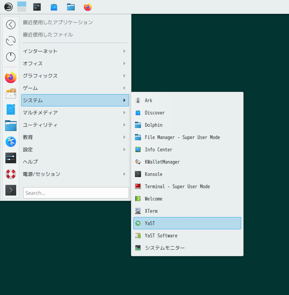
Task: Click the 最近使用したファイル heading
Action: click(x=48, y=35)
